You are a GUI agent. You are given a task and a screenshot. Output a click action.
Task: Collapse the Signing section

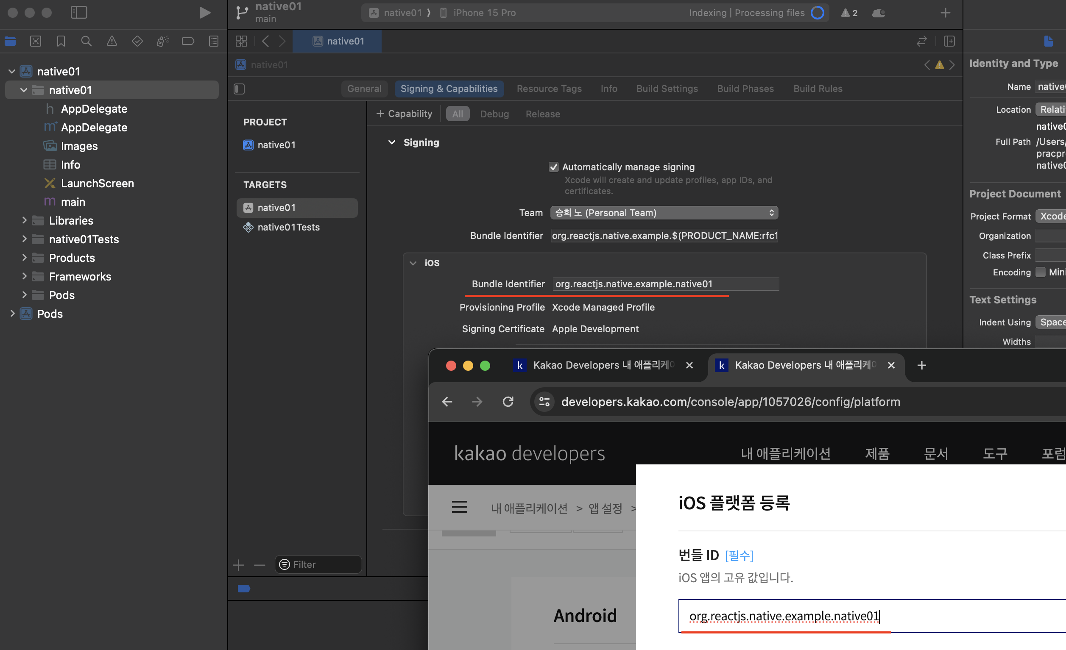pyautogui.click(x=391, y=142)
